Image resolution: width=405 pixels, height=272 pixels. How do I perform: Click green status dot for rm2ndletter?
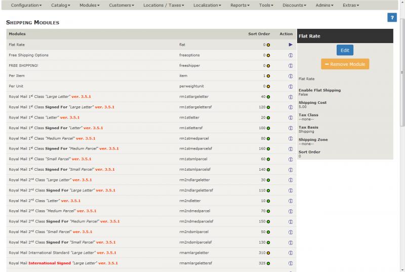[x=268, y=201]
